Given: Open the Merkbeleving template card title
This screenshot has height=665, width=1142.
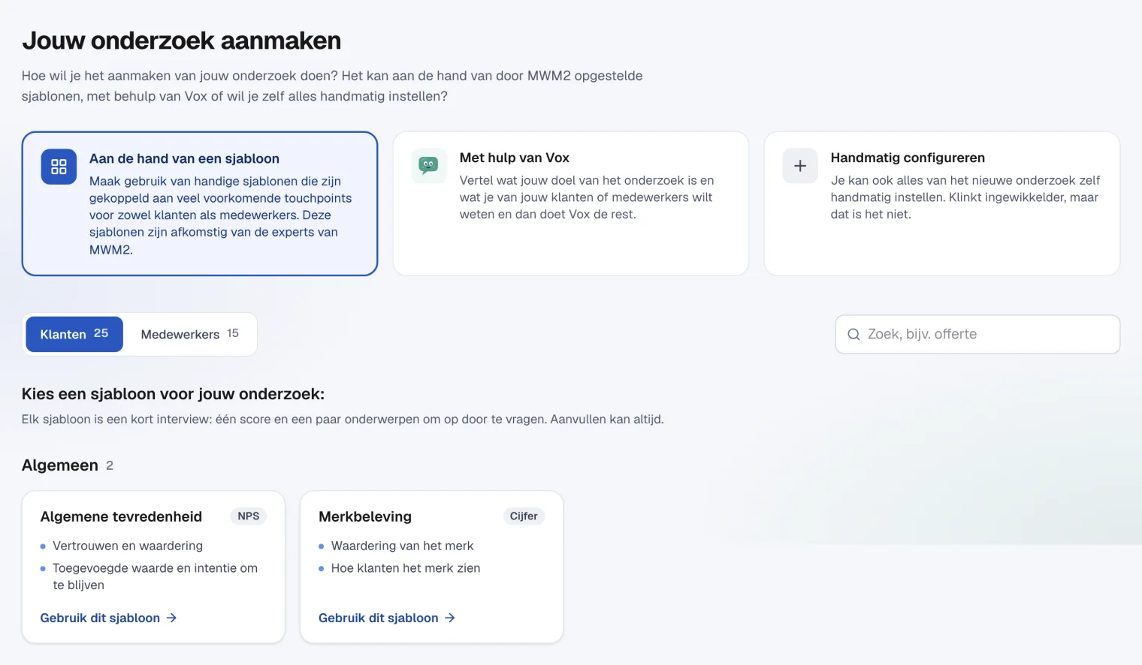Looking at the screenshot, I should (365, 516).
